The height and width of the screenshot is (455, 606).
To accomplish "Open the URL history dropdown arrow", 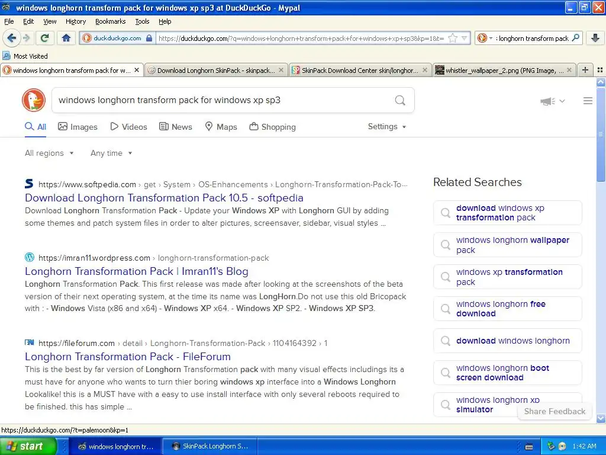I will (464, 38).
